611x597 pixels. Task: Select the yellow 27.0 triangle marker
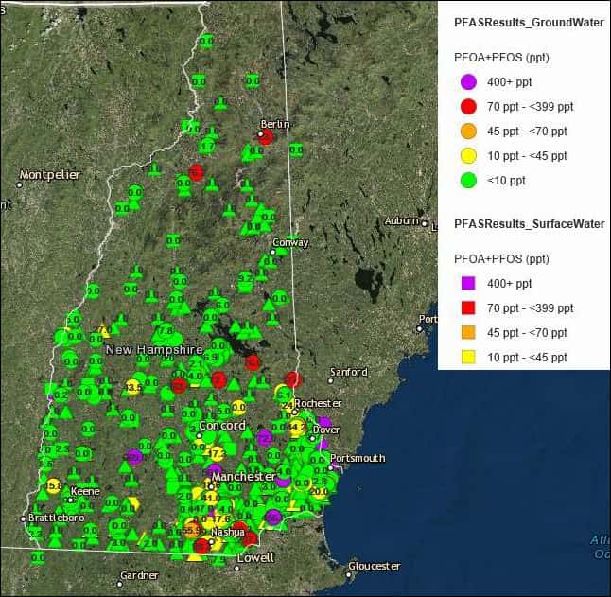pyautogui.click(x=103, y=330)
